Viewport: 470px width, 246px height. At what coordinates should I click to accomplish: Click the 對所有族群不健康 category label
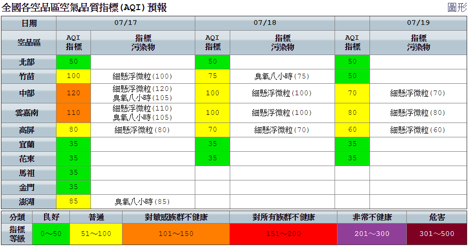(x=283, y=217)
